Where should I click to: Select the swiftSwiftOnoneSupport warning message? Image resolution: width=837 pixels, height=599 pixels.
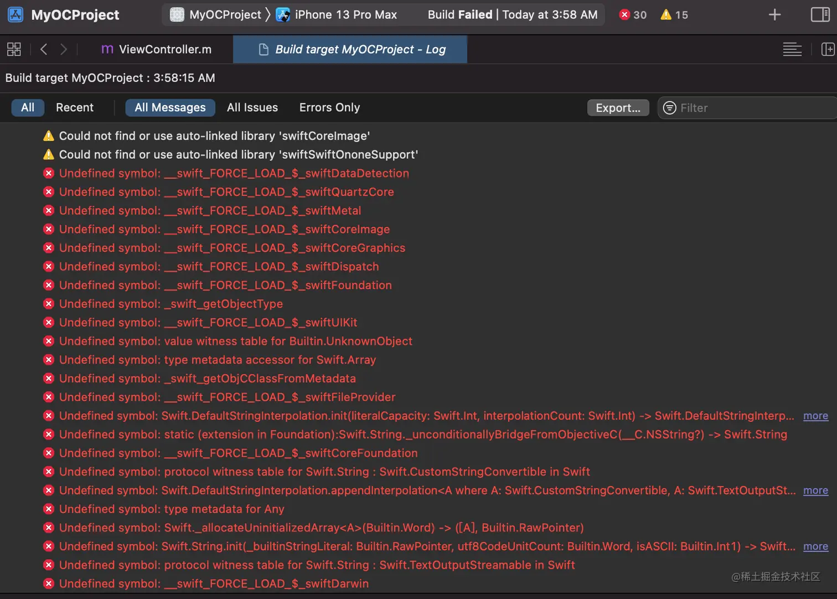coord(239,154)
